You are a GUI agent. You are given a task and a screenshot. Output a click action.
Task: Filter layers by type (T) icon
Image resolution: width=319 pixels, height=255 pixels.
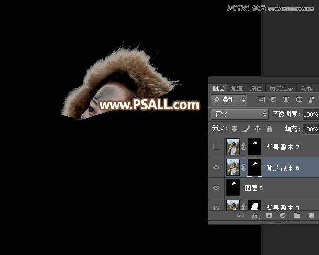click(286, 99)
